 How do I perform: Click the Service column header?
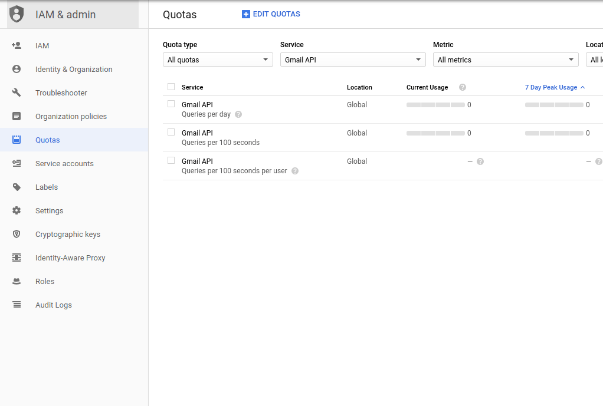192,87
